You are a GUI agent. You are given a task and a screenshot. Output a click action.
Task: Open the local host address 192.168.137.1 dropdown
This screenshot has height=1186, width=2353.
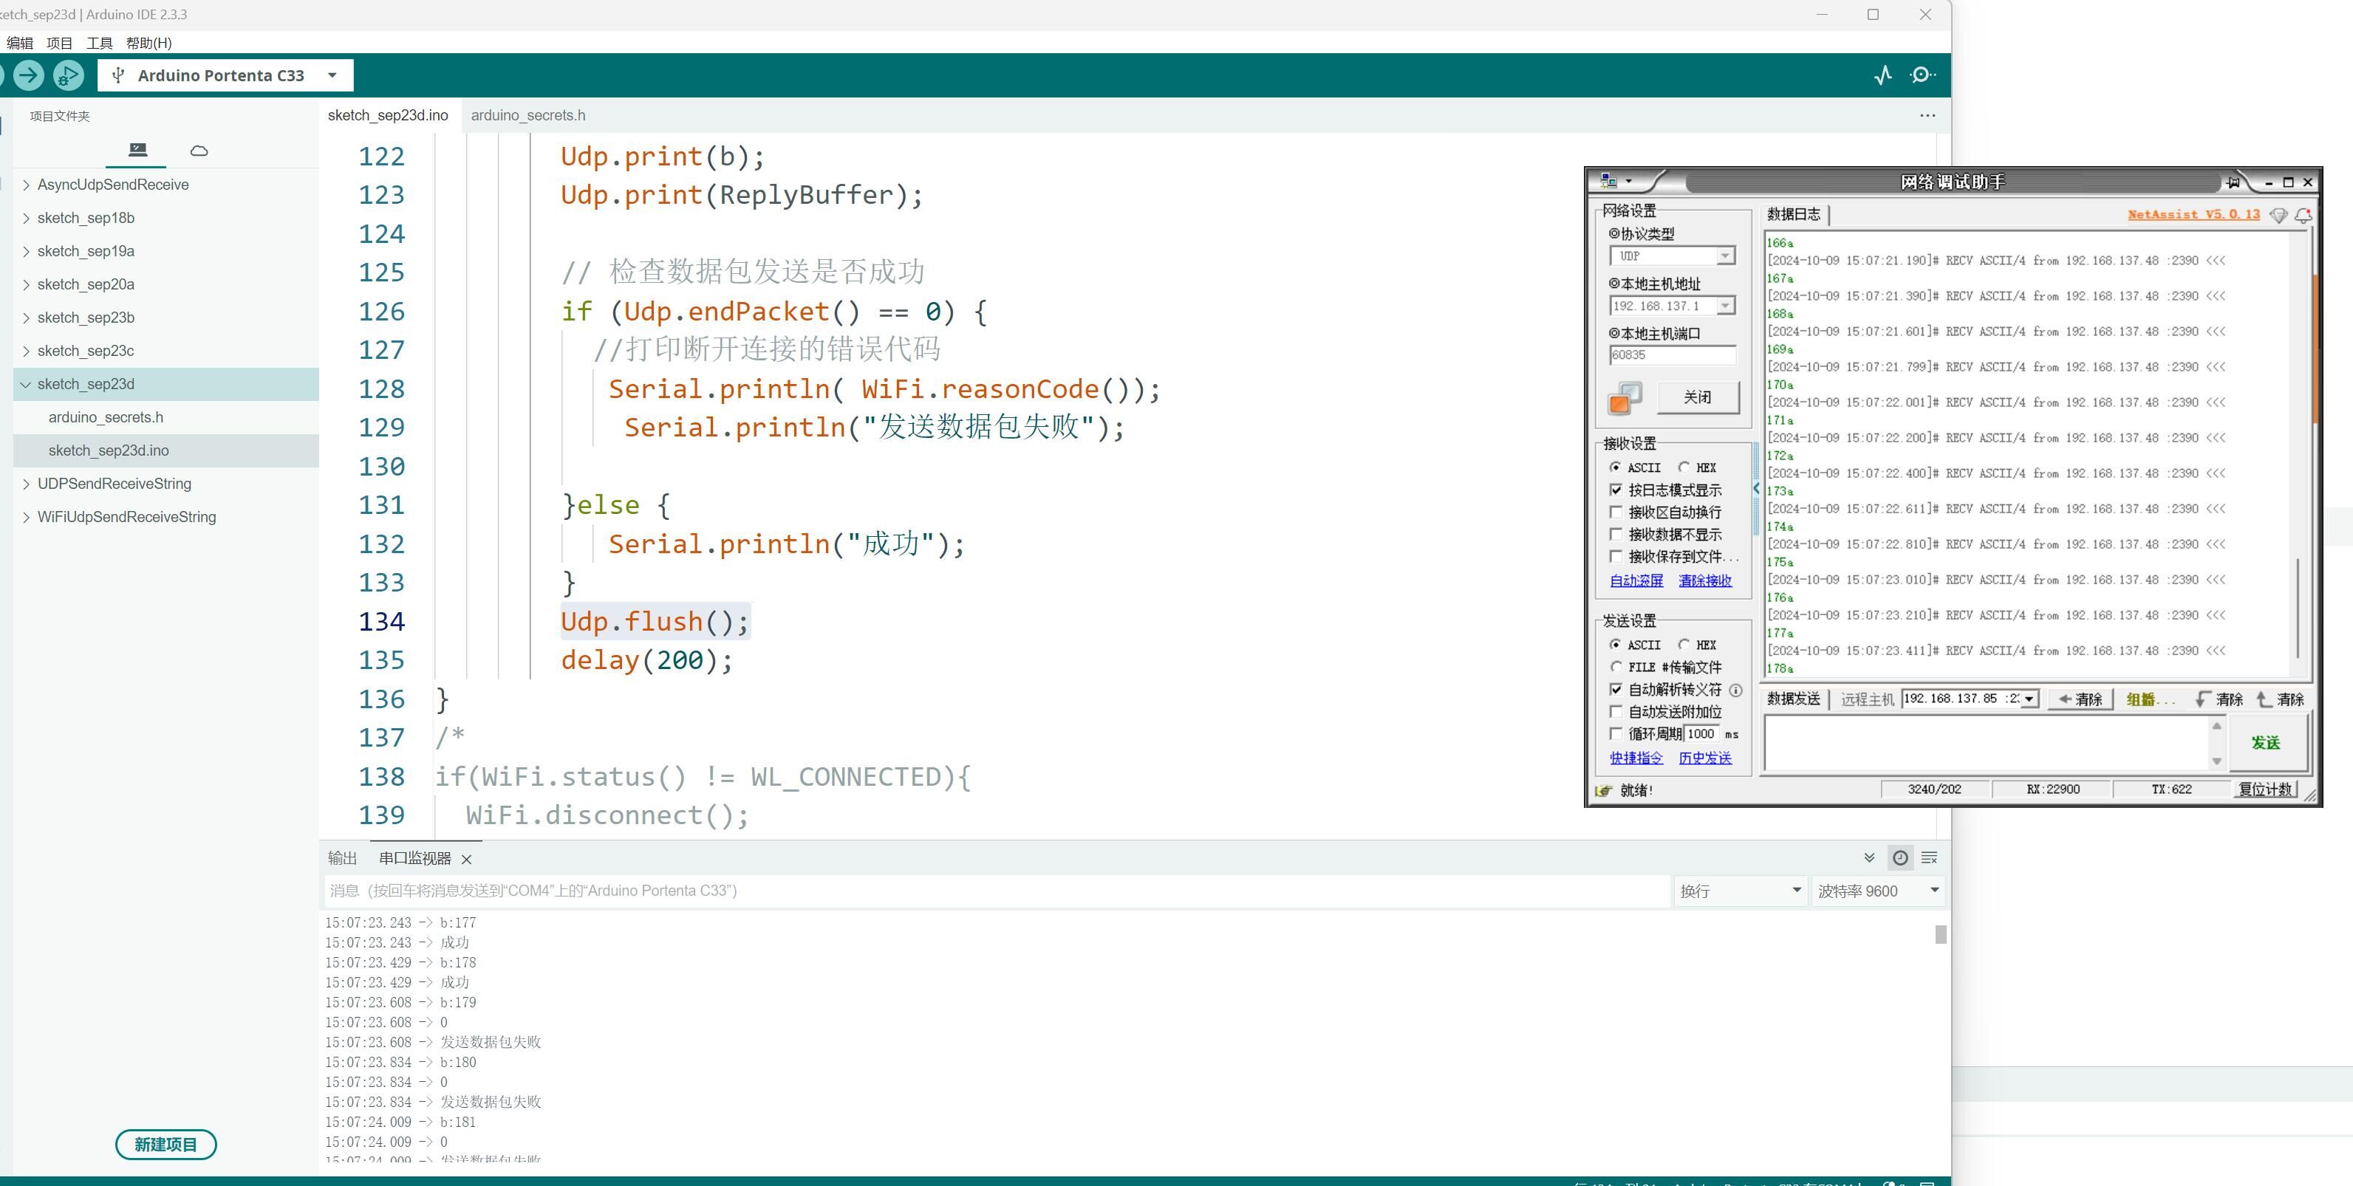pyautogui.click(x=1724, y=306)
